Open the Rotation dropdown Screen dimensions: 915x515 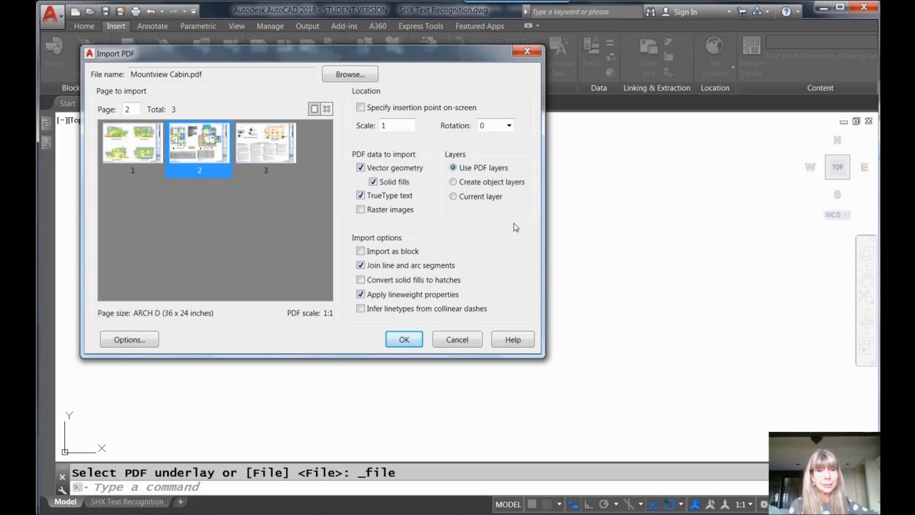coord(509,126)
